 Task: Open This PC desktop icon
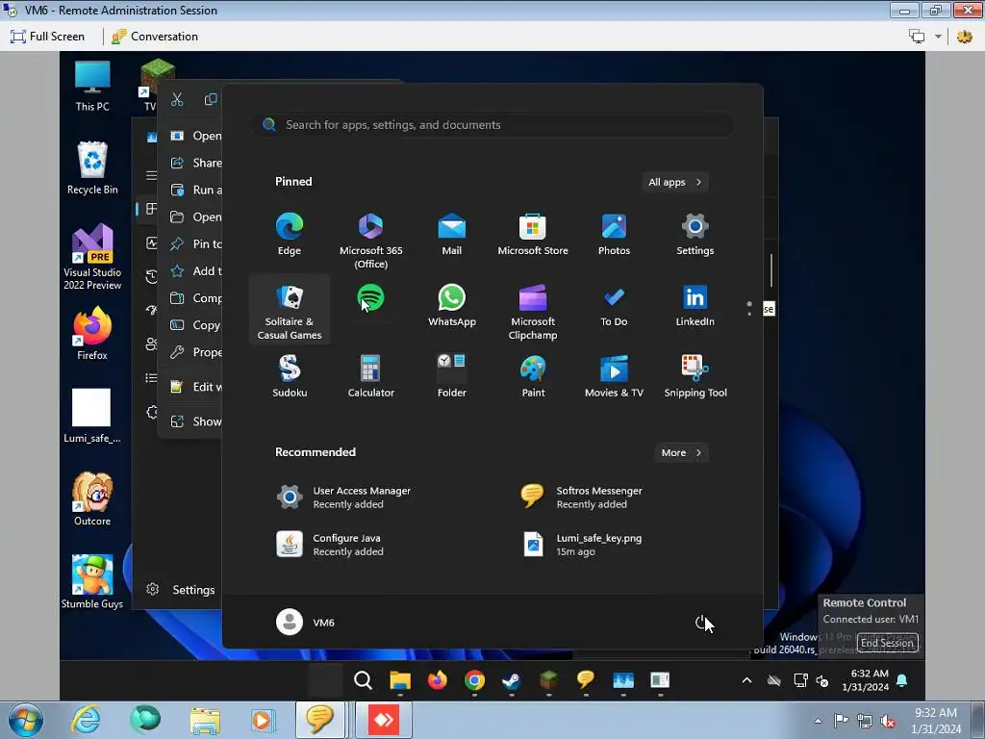tap(92, 87)
